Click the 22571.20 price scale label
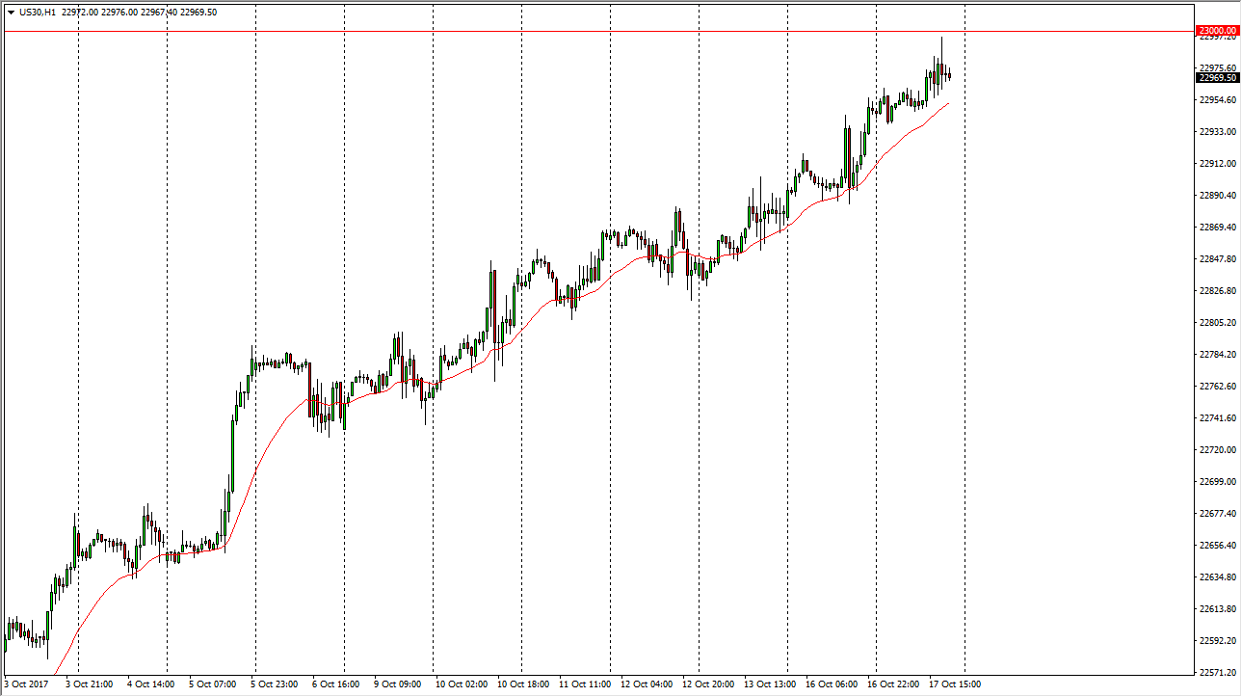 point(1217,673)
